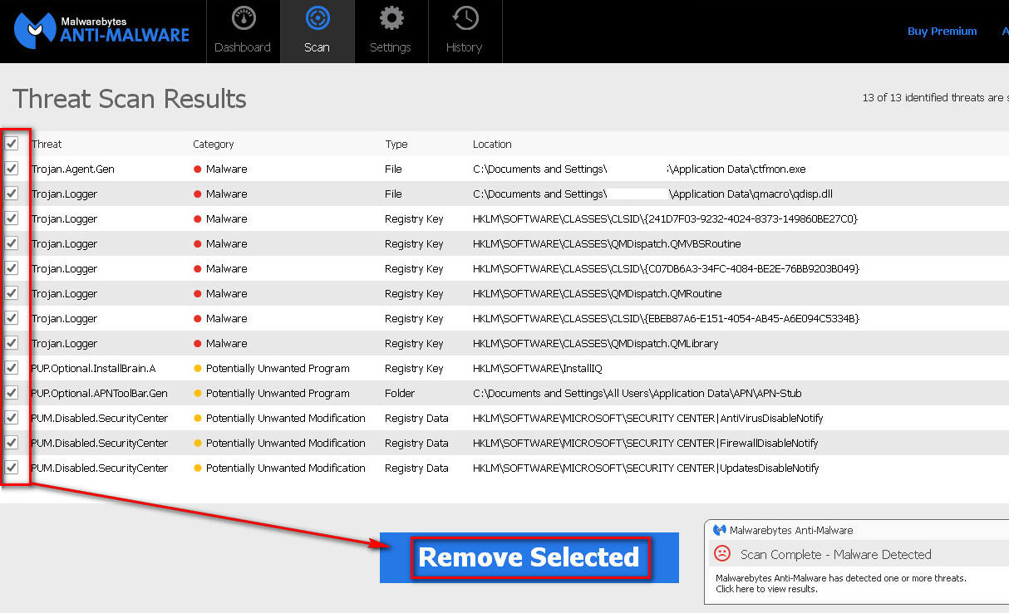Uncheck checkbox for QMDispatch.QMRoutine row

click(12, 293)
